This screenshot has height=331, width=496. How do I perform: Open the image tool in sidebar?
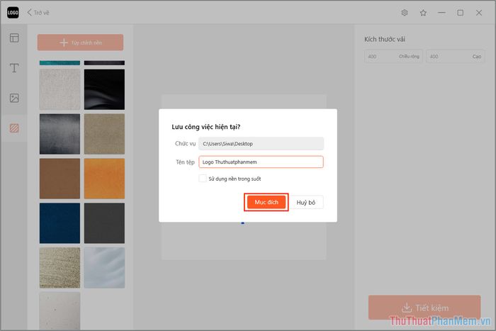(14, 98)
